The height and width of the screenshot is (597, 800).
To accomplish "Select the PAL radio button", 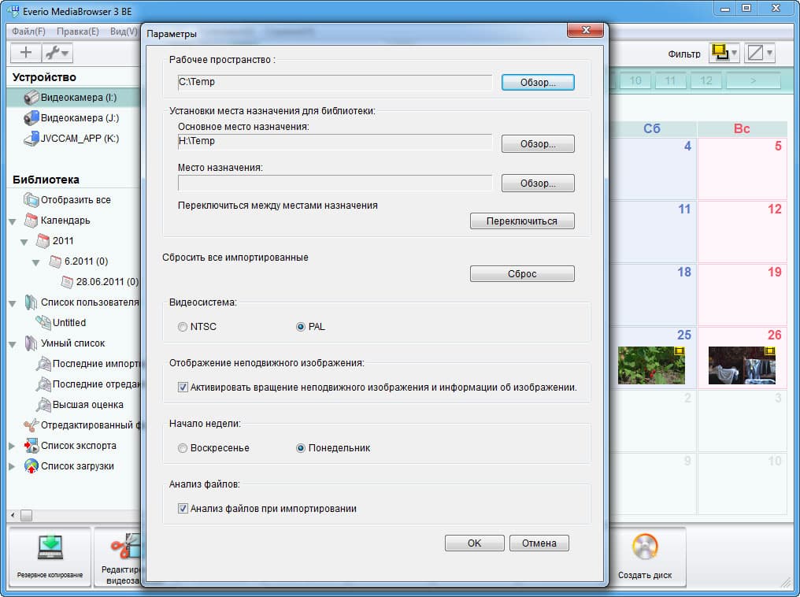I will [301, 327].
